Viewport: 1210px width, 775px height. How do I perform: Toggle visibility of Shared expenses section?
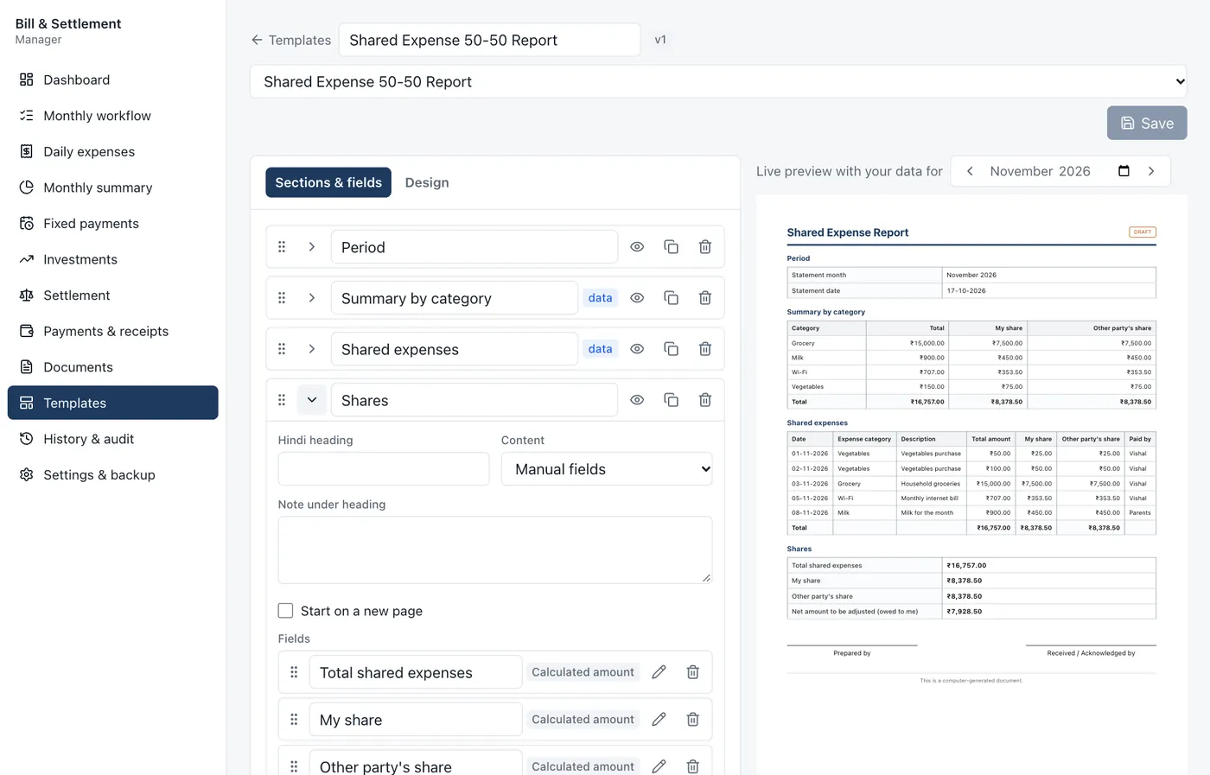[x=637, y=349]
